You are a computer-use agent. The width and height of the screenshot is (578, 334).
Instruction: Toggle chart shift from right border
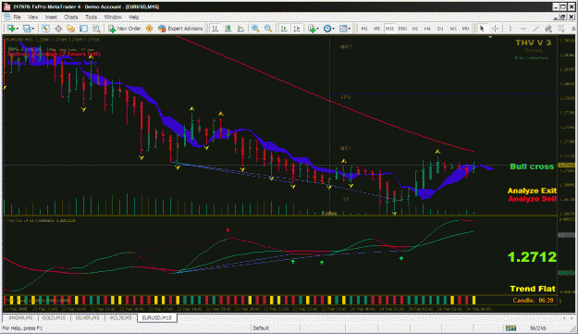coord(296,29)
